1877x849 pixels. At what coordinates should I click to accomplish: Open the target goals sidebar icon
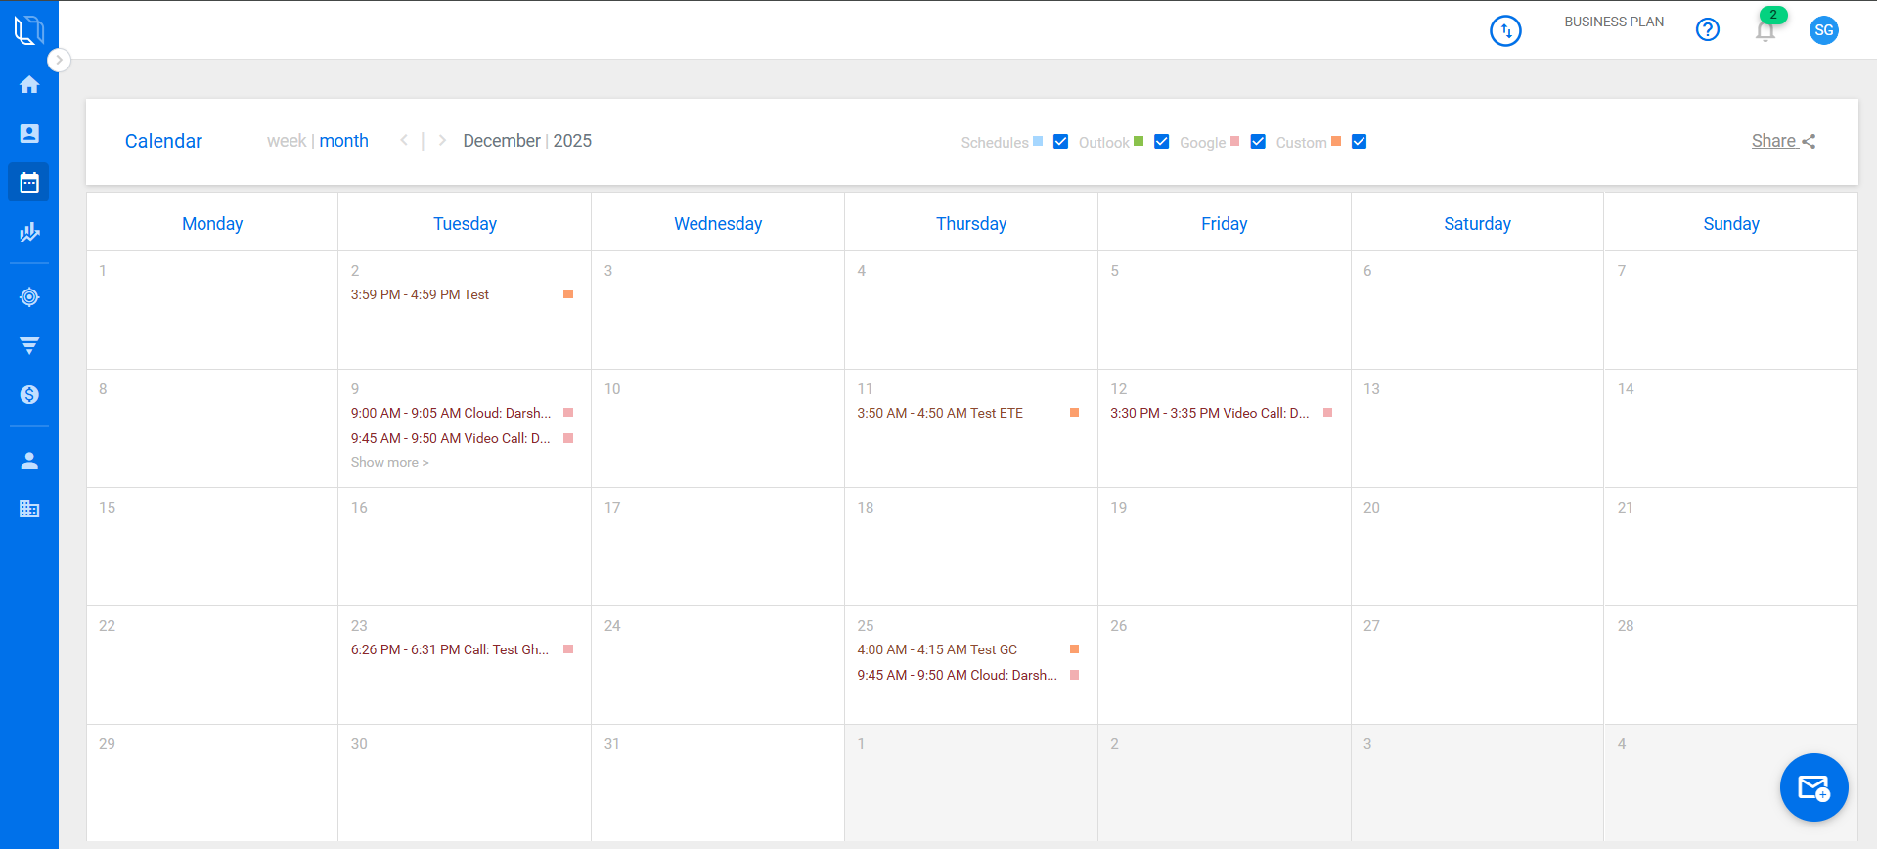pos(29,297)
